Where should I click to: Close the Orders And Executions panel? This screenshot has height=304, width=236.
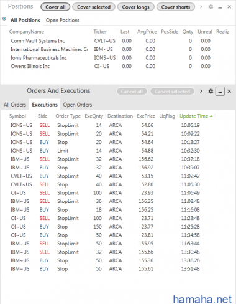[x=229, y=91]
